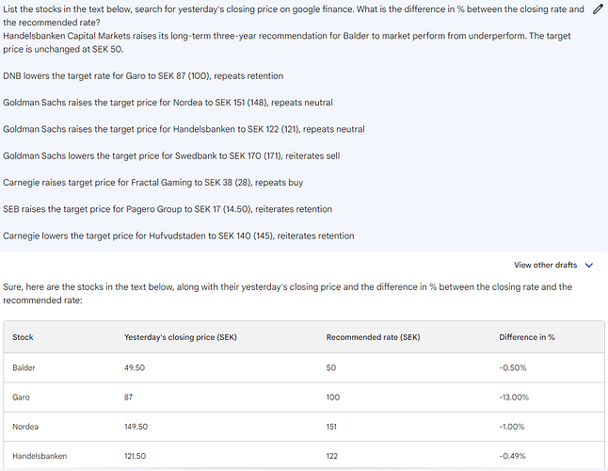Click the Stock column header

click(23, 337)
